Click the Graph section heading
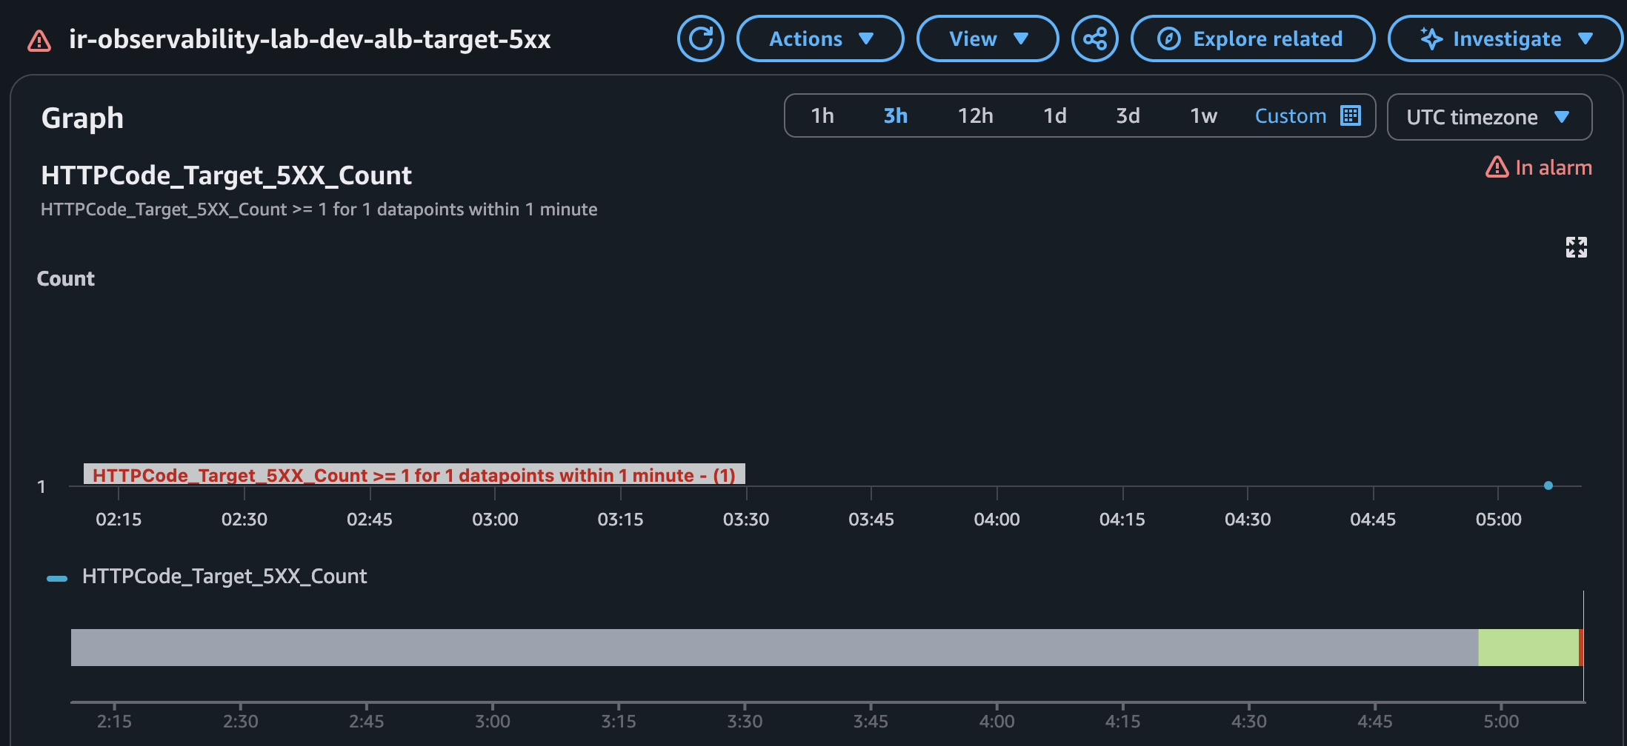The image size is (1627, 746). coord(82,118)
